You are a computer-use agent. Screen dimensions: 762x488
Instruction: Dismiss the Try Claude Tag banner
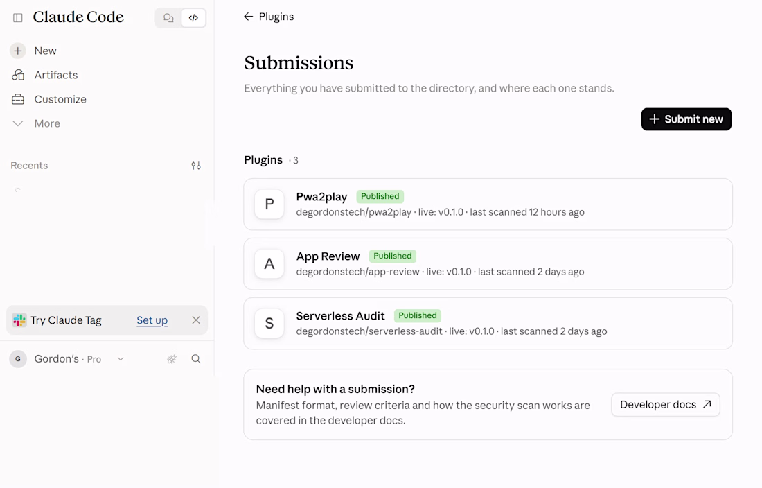(x=196, y=320)
